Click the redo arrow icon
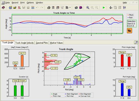The width and height of the screenshot is (139, 101). coord(42,7)
